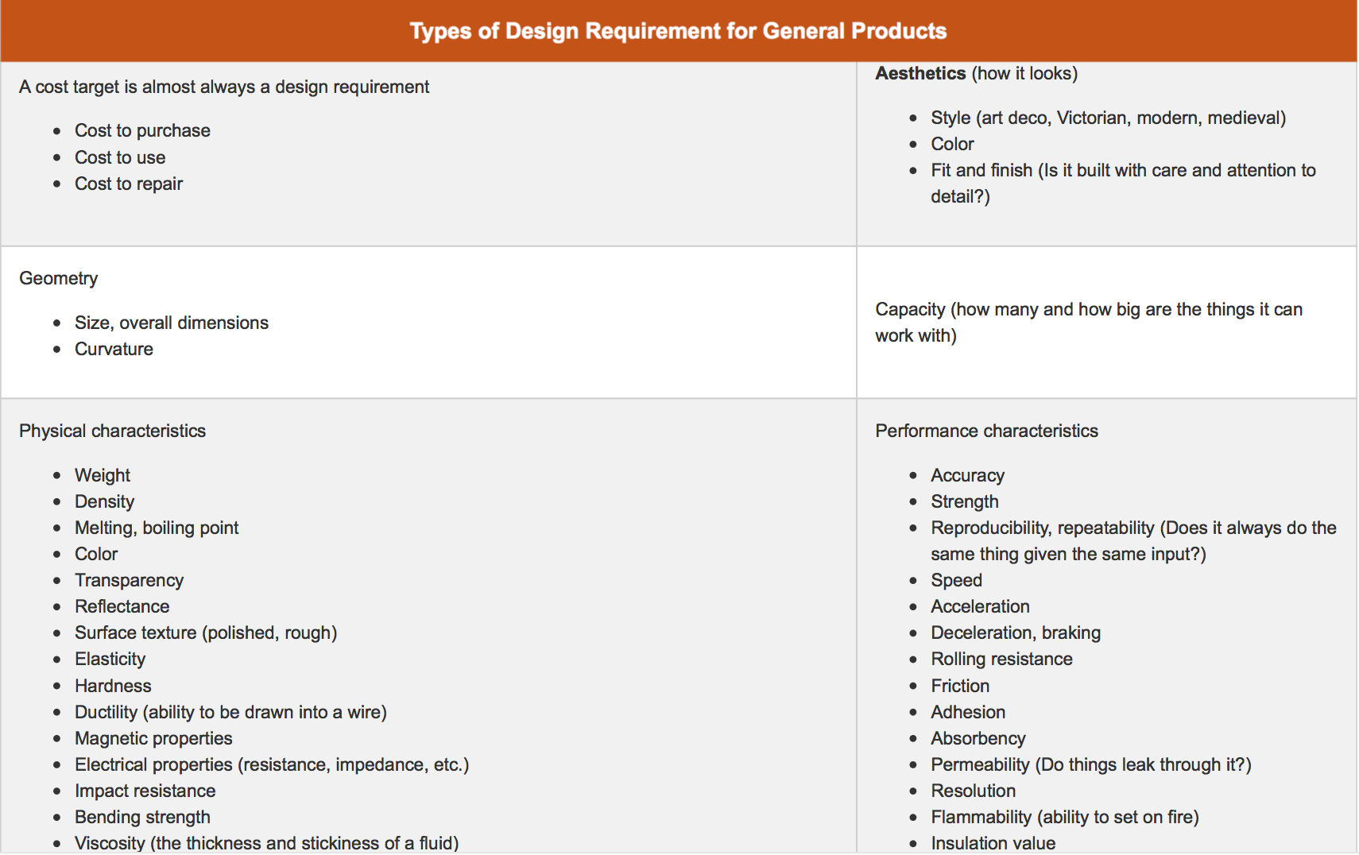Click the 'Geometry' cell heading
1359x855 pixels.
point(59,278)
